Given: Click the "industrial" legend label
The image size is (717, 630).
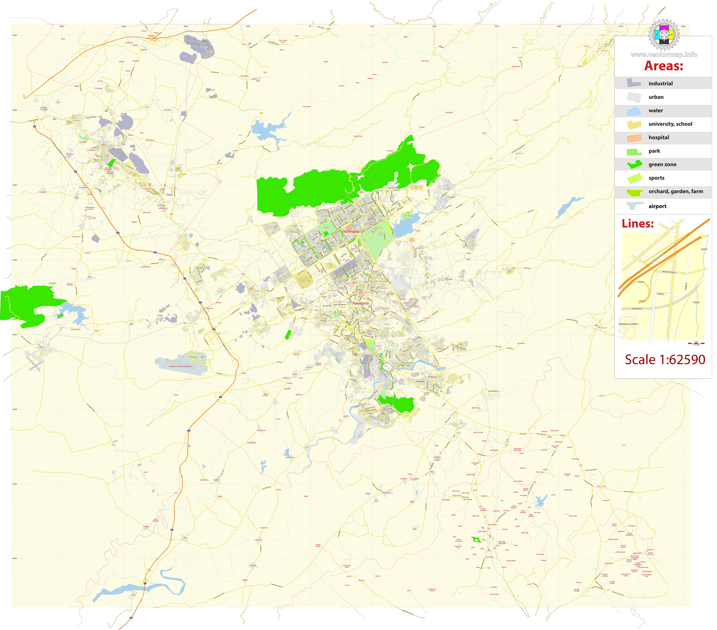Looking at the screenshot, I should (x=660, y=84).
